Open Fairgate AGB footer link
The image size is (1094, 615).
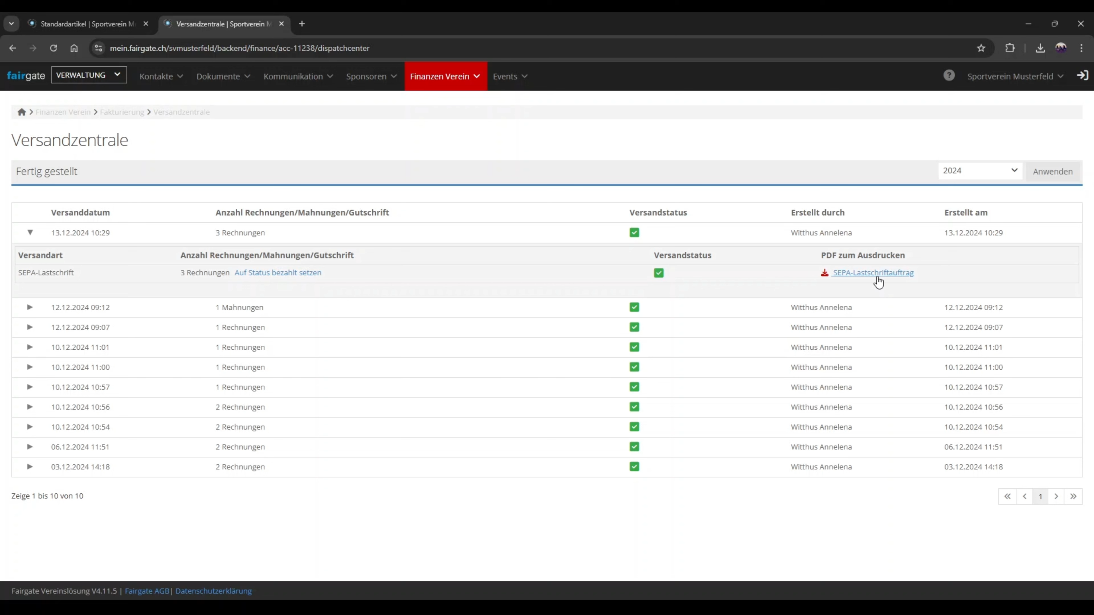click(x=147, y=591)
